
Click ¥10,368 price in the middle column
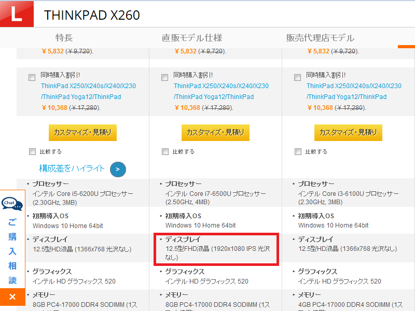(187, 108)
